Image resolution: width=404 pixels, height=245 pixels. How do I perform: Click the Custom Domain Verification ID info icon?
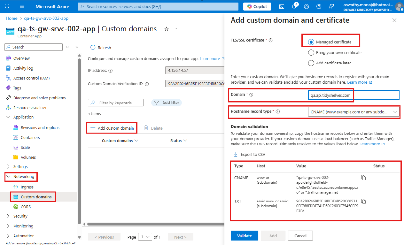click(147, 84)
